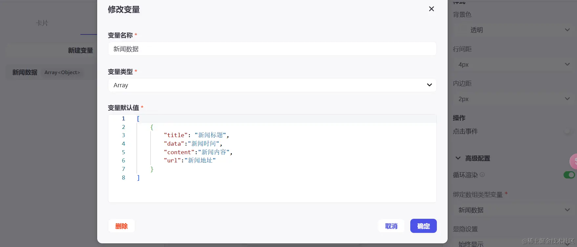The image size is (577, 247).
Task: Confirm with the 确定 button
Action: click(423, 226)
